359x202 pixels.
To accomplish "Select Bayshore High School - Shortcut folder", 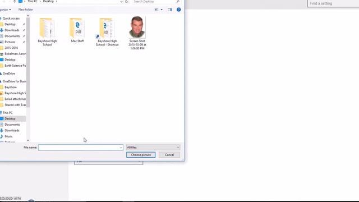I will (x=107, y=32).
